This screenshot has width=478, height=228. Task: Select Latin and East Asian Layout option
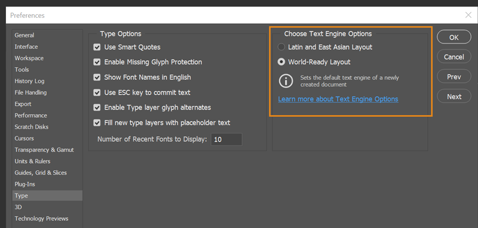(281, 47)
